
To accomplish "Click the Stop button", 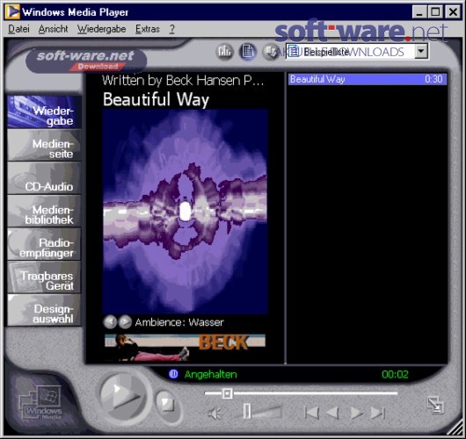I will point(167,405).
